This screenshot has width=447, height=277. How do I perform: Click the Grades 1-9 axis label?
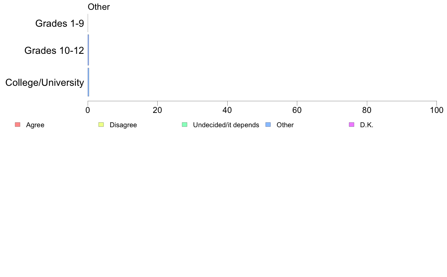coord(59,23)
